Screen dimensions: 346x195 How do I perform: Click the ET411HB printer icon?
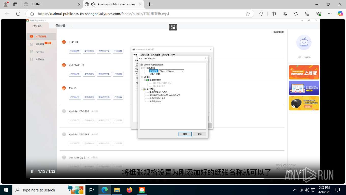coord(64,42)
